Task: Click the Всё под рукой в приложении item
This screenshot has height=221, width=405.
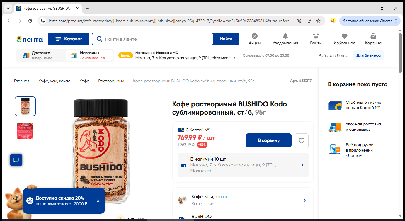Action: coord(351,150)
